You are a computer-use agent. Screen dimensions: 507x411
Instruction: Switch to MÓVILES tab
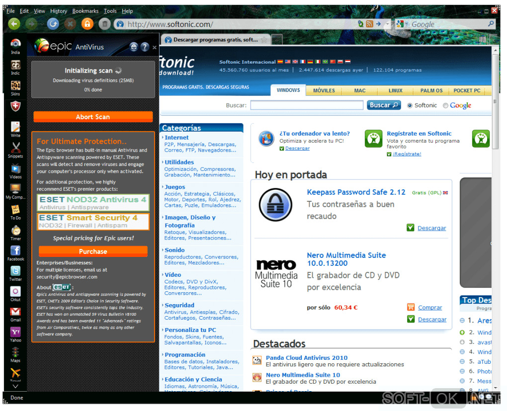(x=324, y=90)
